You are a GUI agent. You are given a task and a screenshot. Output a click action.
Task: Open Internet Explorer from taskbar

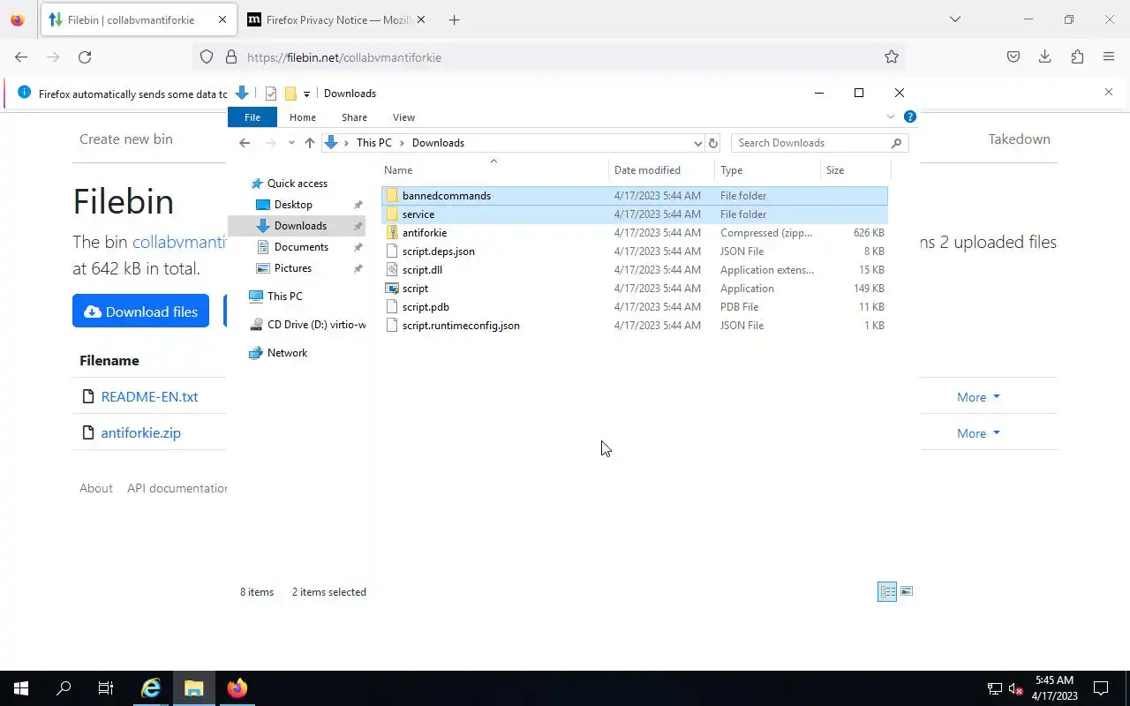tap(151, 688)
